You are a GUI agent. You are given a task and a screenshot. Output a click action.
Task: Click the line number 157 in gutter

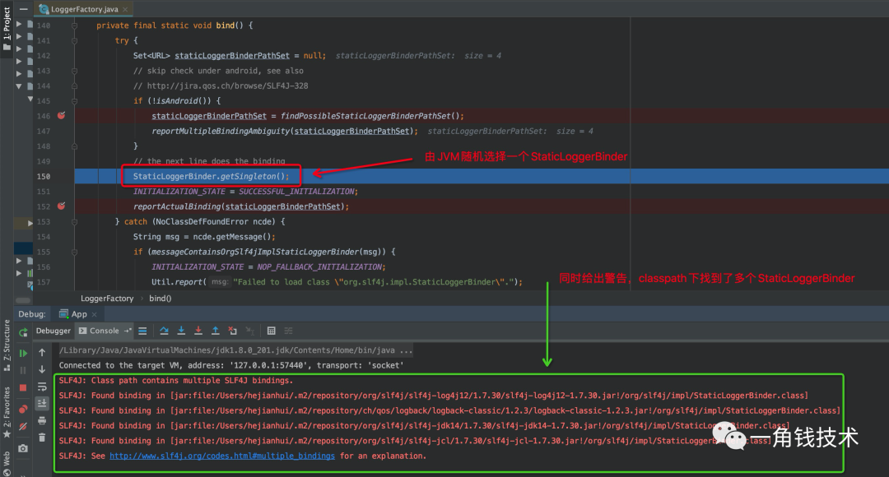coord(44,282)
